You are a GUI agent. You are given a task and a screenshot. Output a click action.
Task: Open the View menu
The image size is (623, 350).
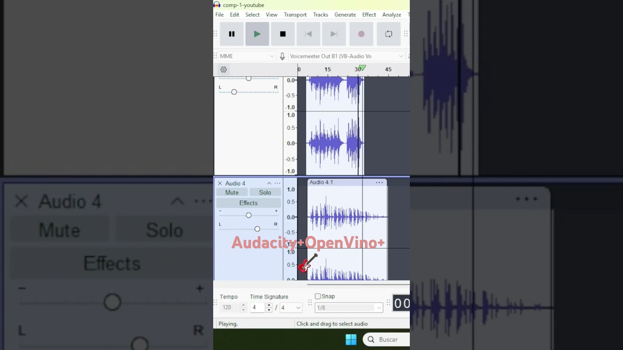point(272,15)
